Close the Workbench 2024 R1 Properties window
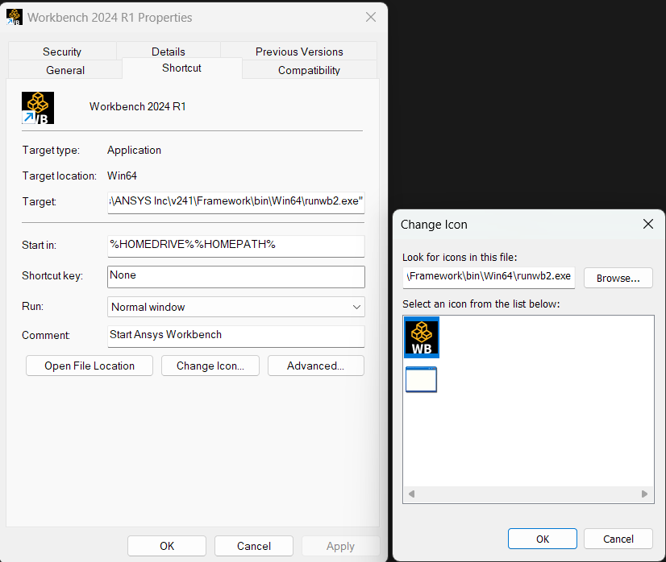 (371, 18)
